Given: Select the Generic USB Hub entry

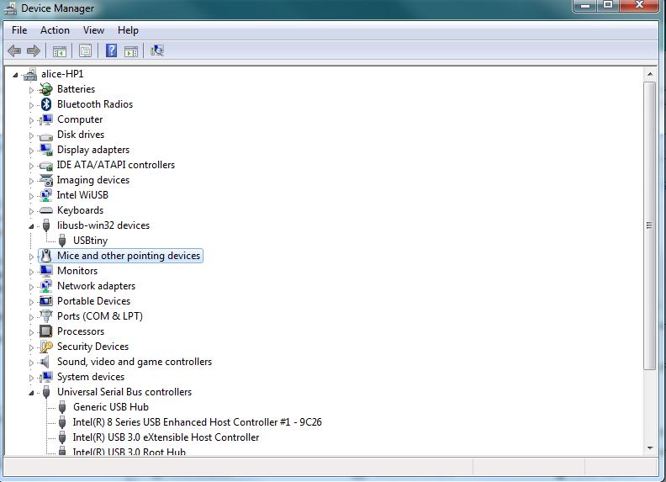Looking at the screenshot, I should (111, 407).
